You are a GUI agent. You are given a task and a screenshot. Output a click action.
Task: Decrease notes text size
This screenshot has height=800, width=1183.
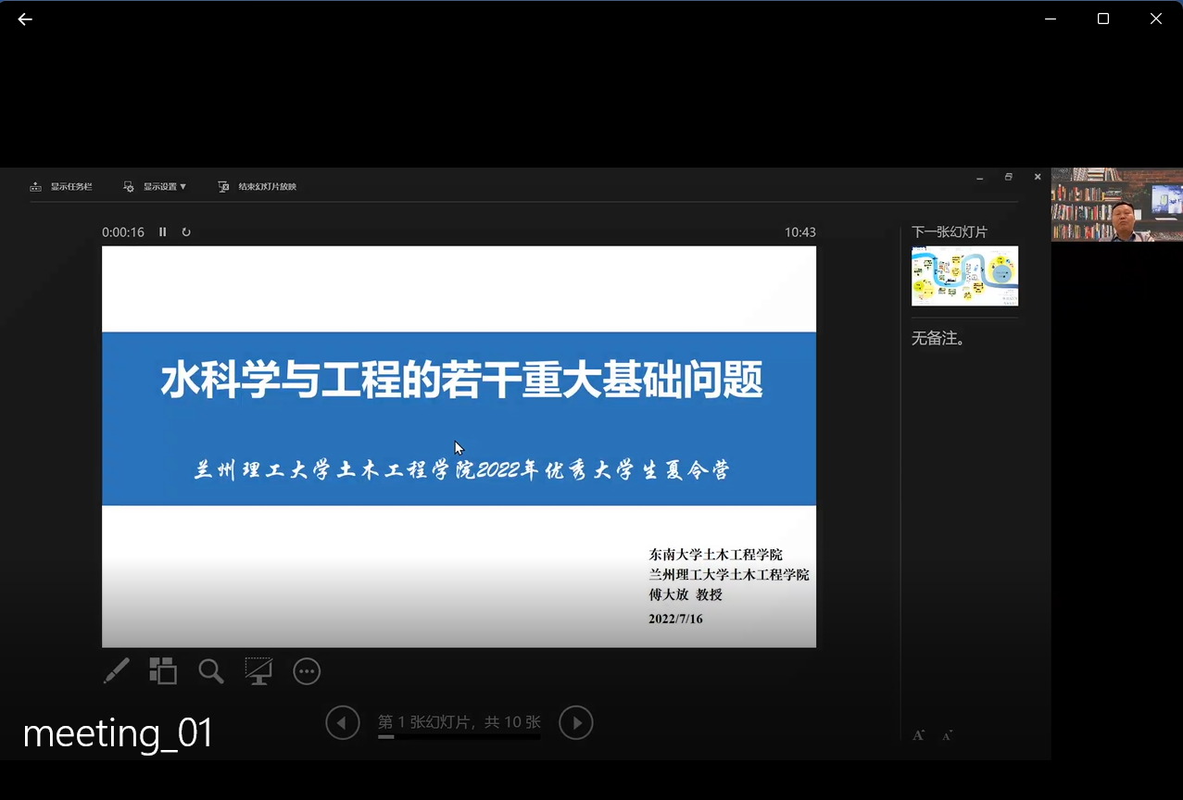click(947, 735)
